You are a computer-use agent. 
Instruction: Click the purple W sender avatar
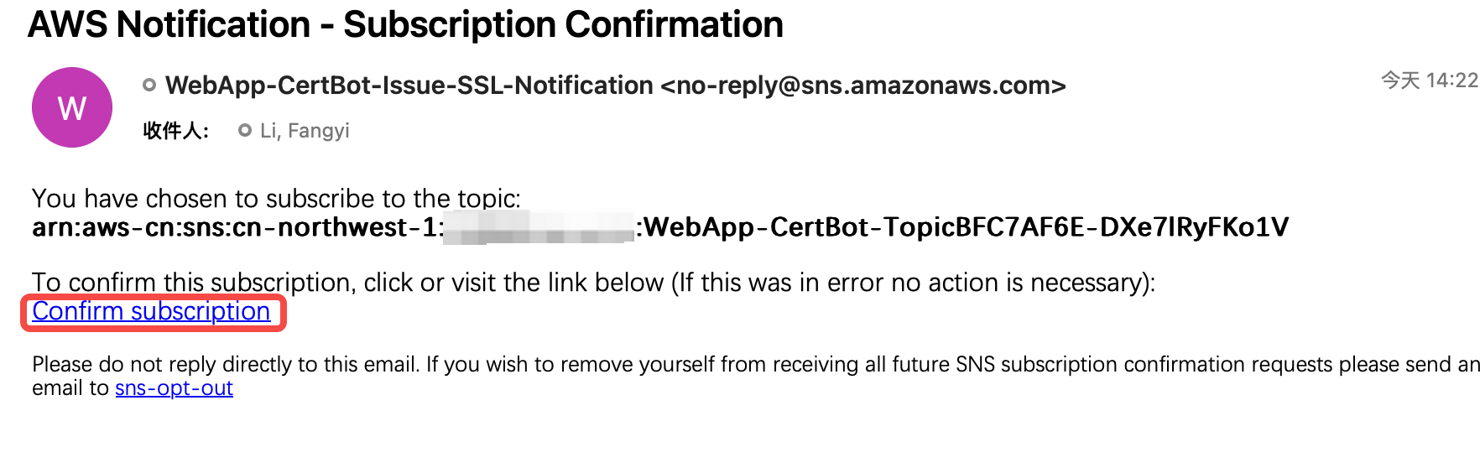[x=72, y=107]
